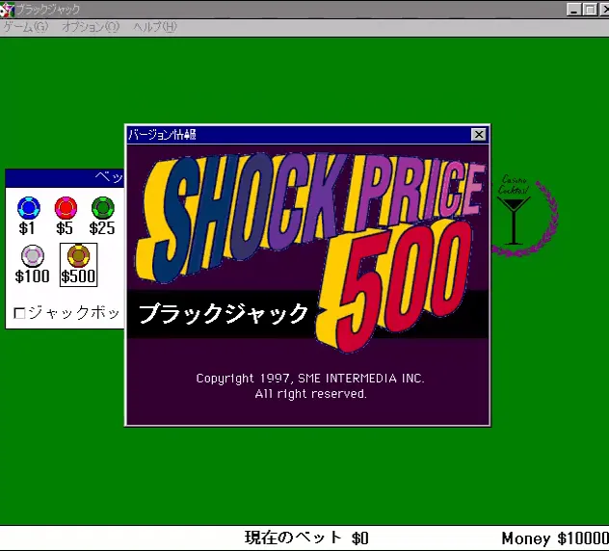
Task: Open the ゲーム(G) menu
Action: coord(26,27)
